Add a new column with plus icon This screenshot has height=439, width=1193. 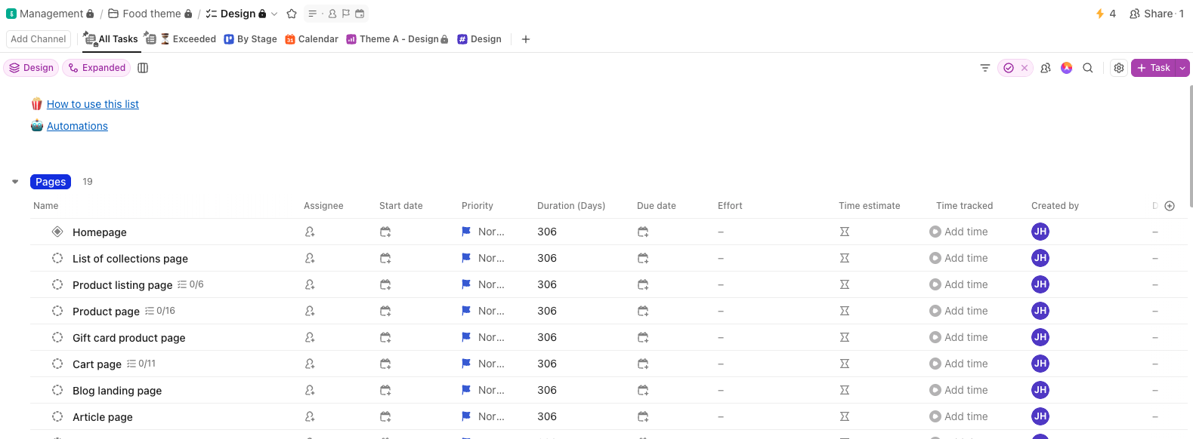1170,206
